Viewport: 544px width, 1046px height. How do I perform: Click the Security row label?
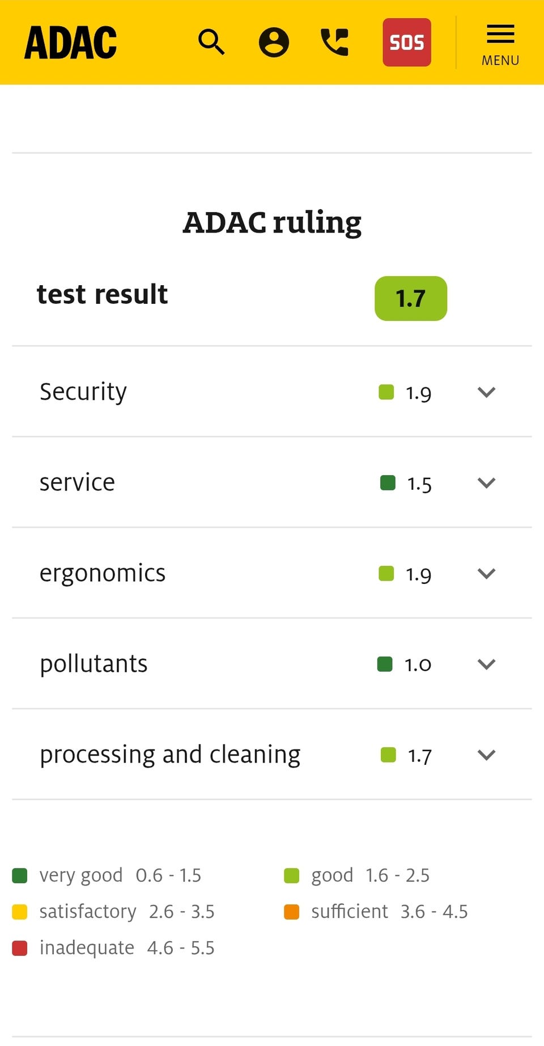(83, 392)
